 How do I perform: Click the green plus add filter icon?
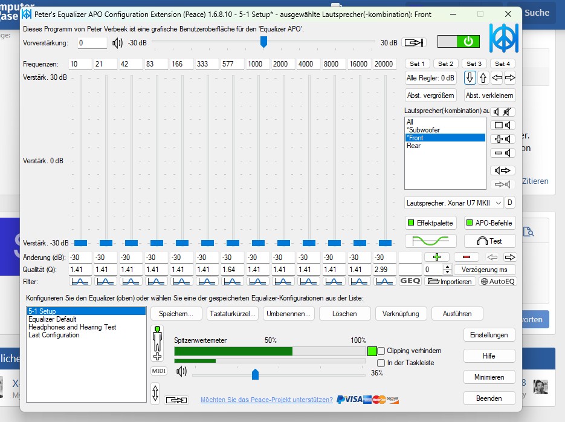pyautogui.click(x=437, y=257)
